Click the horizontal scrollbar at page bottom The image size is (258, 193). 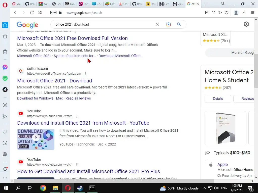[114, 181]
